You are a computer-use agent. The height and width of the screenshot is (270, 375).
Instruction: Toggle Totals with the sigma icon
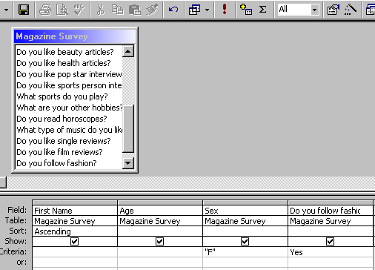tap(263, 10)
